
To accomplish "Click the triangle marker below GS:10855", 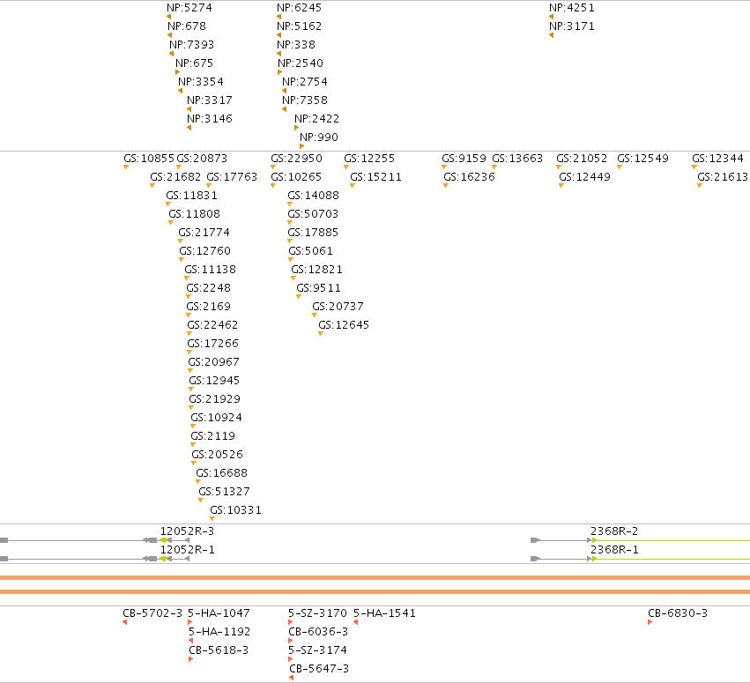I will pyautogui.click(x=126, y=167).
